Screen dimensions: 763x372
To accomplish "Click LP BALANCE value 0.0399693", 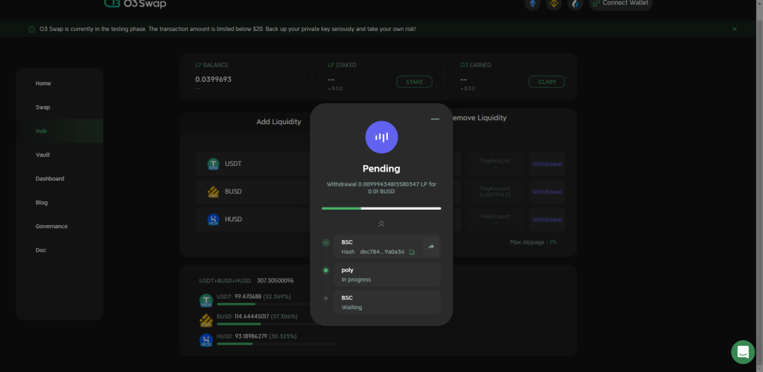I will 213,79.
